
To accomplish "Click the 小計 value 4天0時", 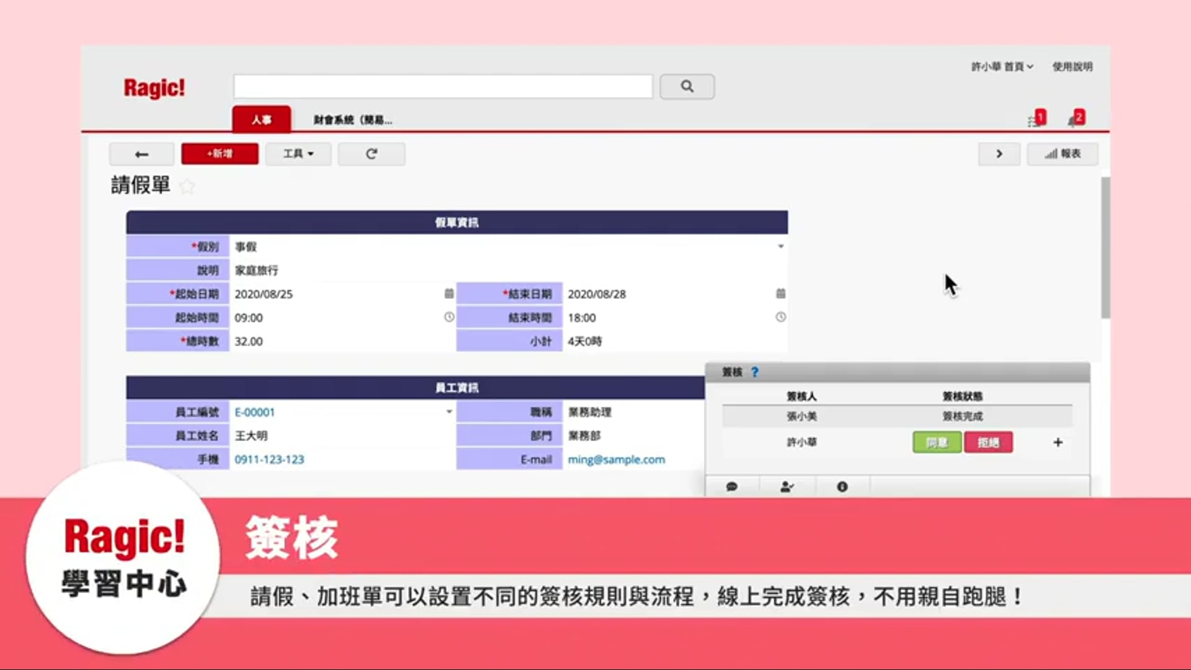I will click(585, 341).
